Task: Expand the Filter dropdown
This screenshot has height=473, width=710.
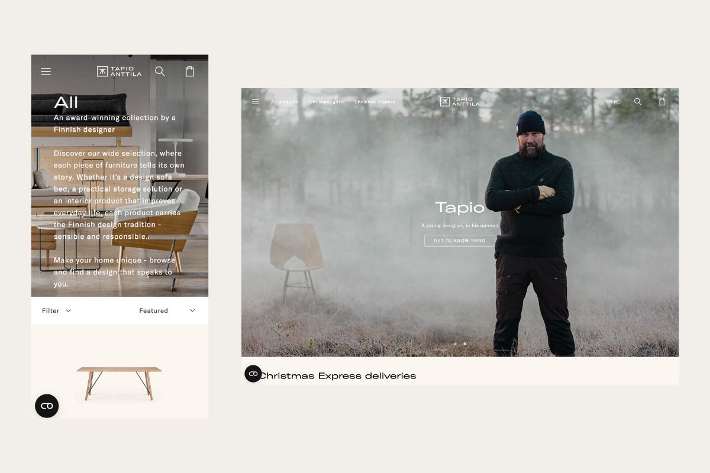Action: tap(56, 310)
